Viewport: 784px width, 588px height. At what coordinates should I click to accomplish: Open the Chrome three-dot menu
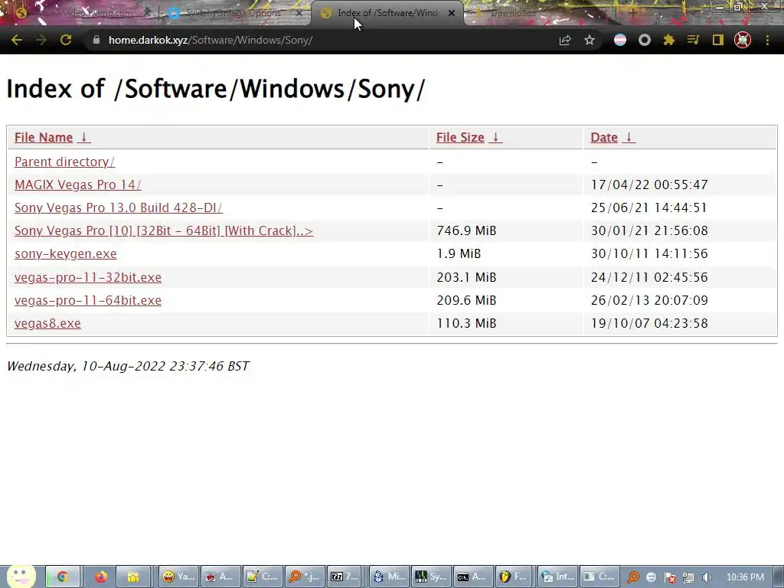point(767,40)
